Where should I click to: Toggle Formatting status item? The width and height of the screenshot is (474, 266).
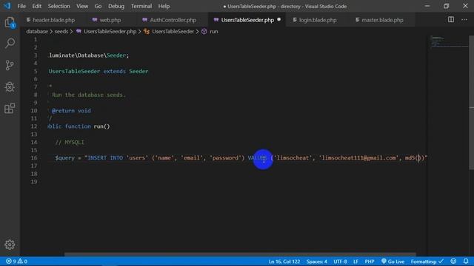pos(427,261)
